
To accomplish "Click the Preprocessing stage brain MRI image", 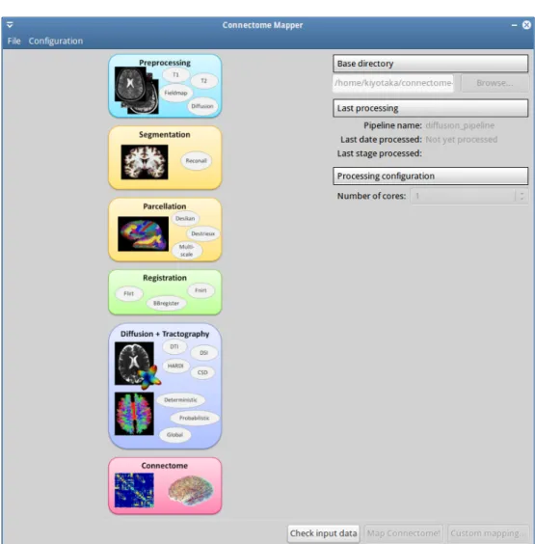I will pyautogui.click(x=137, y=91).
